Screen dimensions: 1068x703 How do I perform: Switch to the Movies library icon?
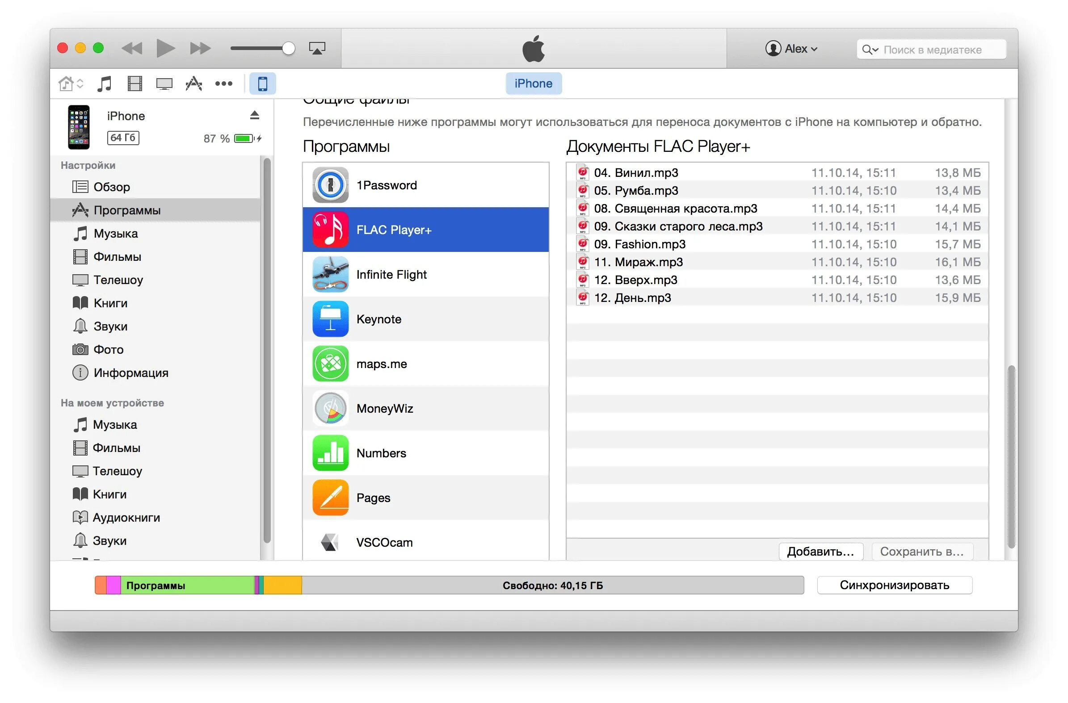tap(135, 84)
